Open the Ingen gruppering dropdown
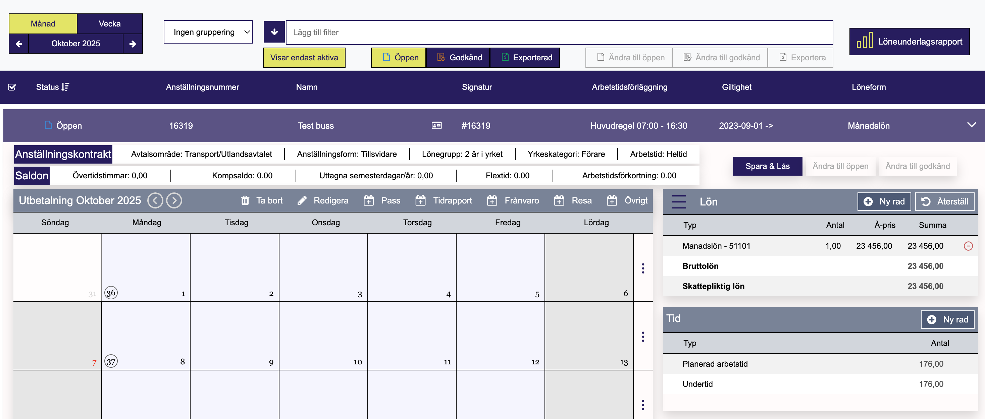This screenshot has height=419, width=985. point(208,32)
